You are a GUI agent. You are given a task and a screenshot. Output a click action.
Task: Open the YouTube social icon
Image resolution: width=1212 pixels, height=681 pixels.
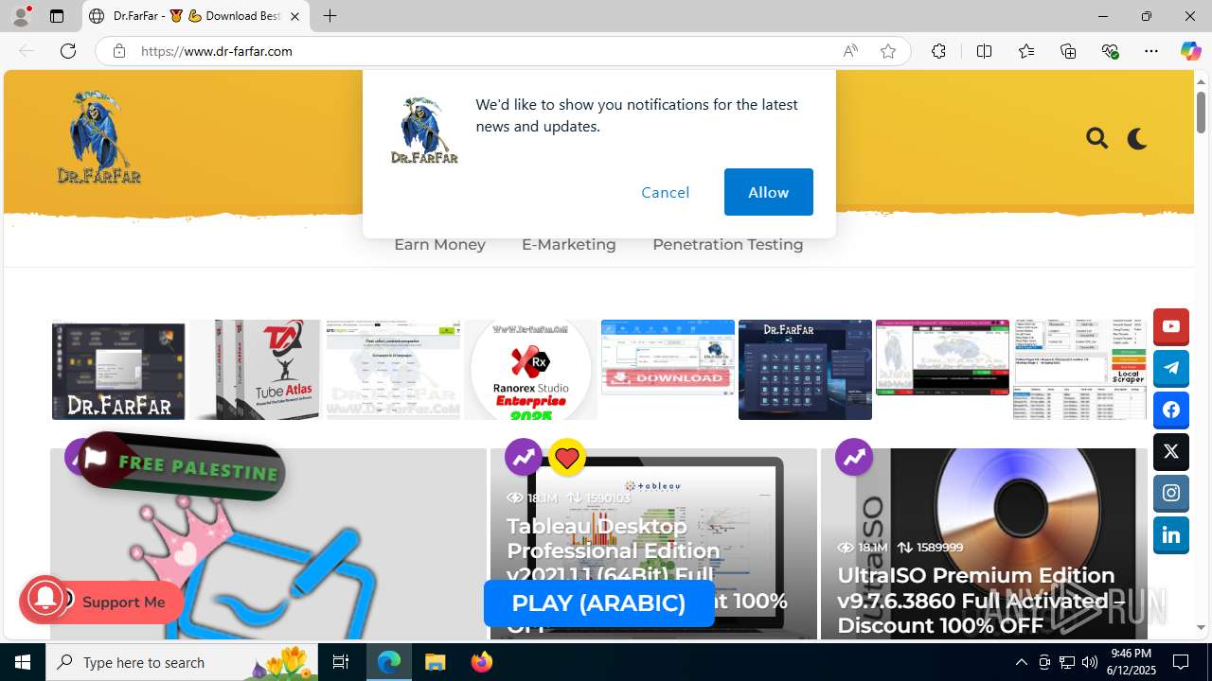(x=1171, y=326)
